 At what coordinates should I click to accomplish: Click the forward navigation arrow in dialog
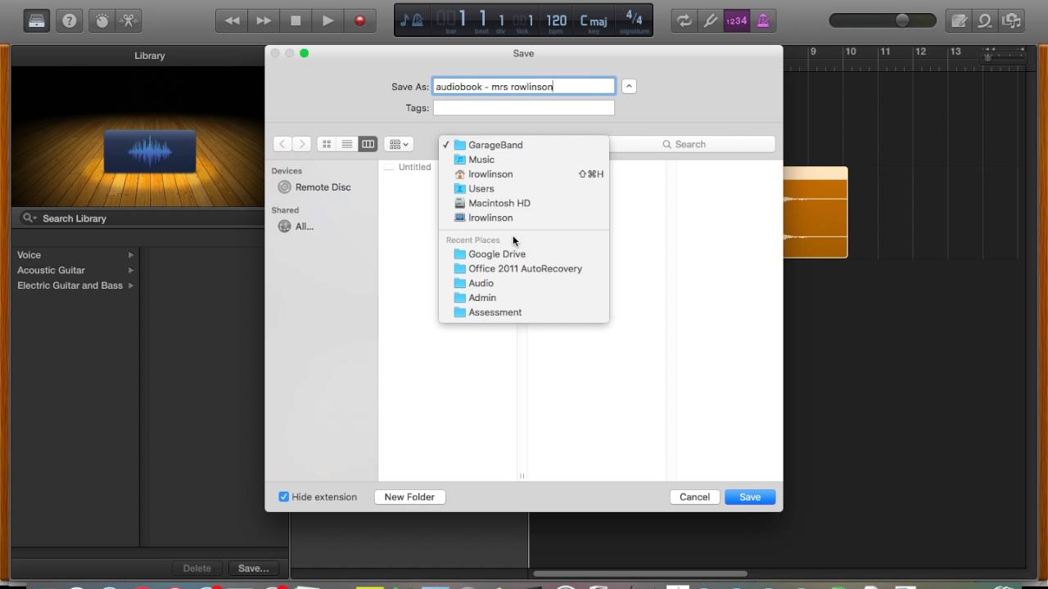point(301,144)
